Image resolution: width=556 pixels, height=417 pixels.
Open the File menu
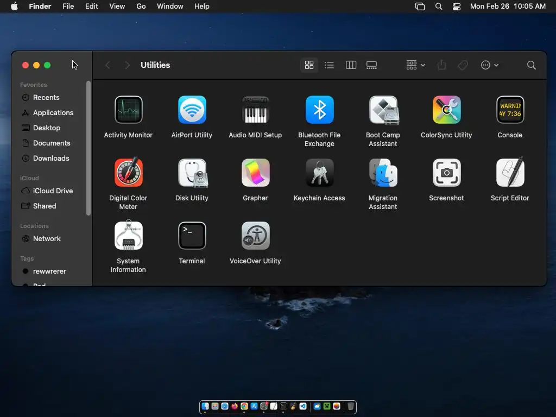tap(68, 7)
